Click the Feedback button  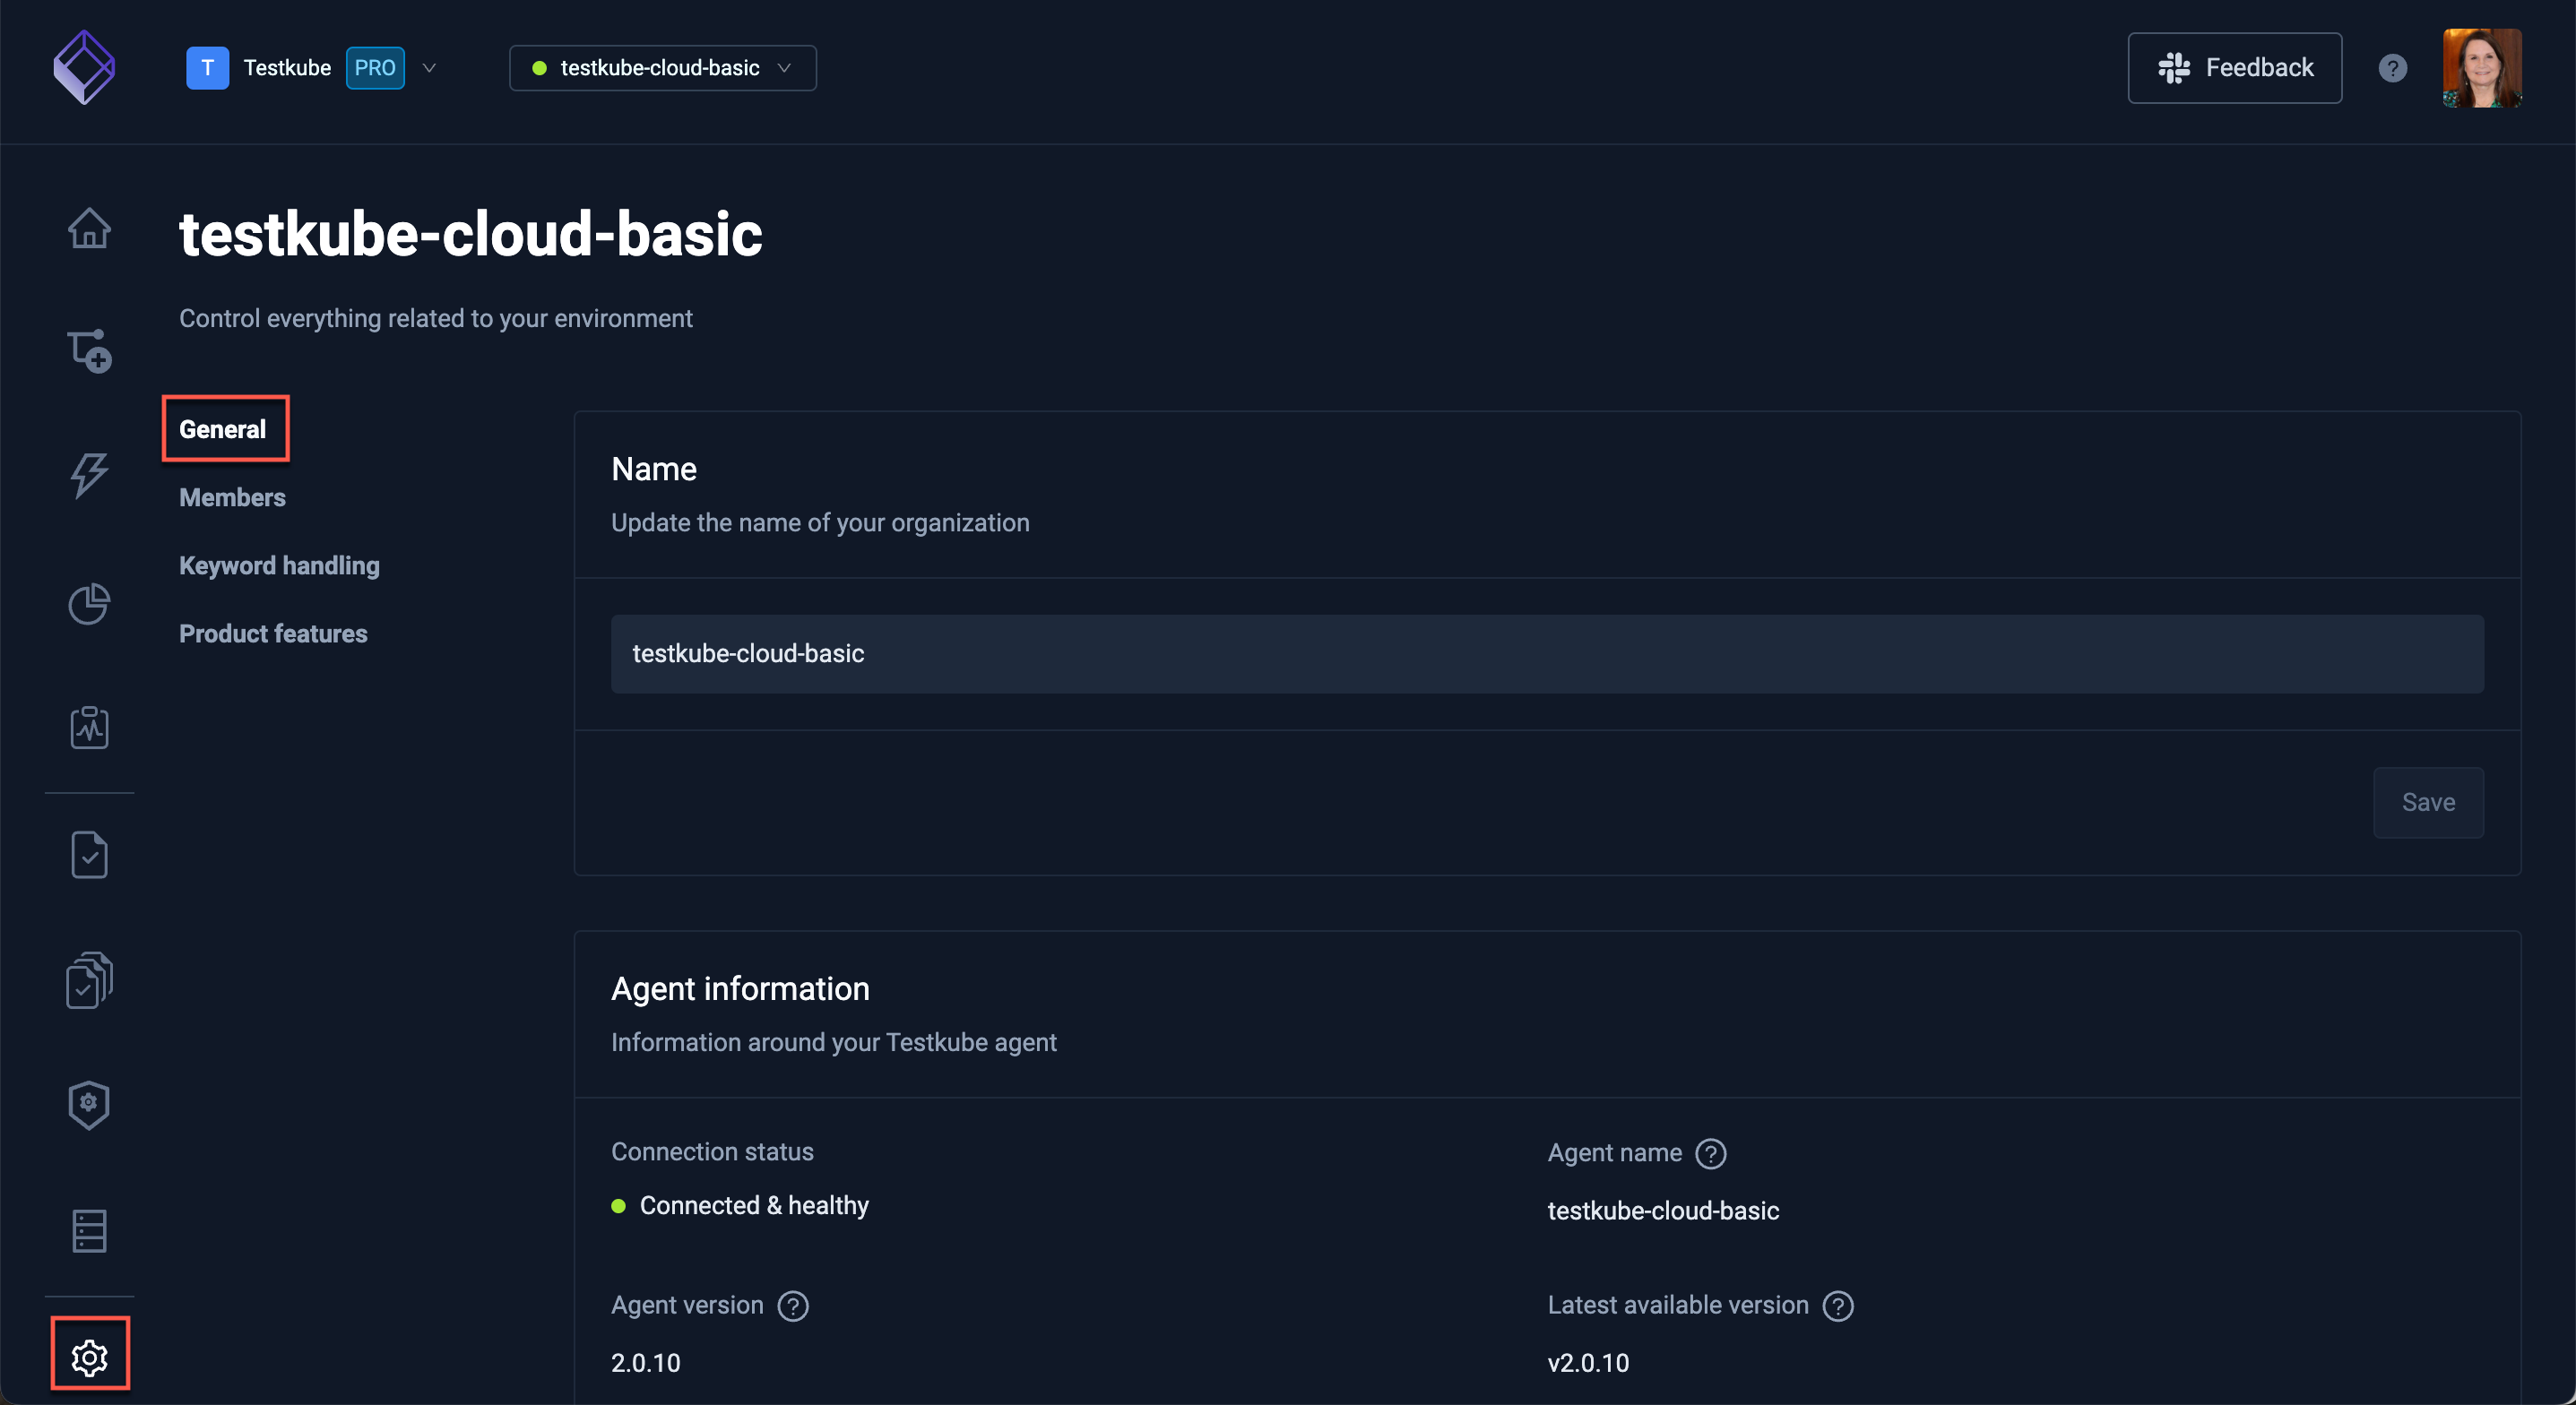(2234, 68)
